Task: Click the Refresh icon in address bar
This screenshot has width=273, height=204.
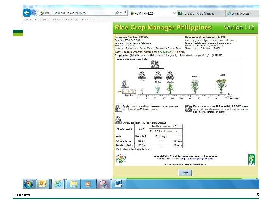Action: tap(125, 13)
